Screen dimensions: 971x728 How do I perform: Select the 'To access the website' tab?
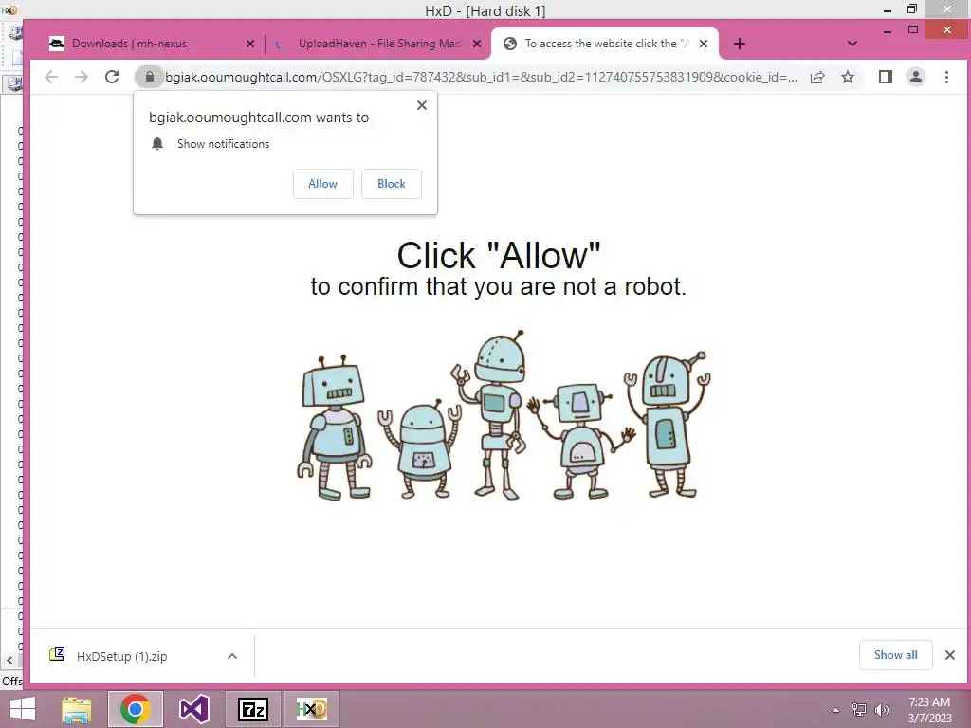pos(606,44)
